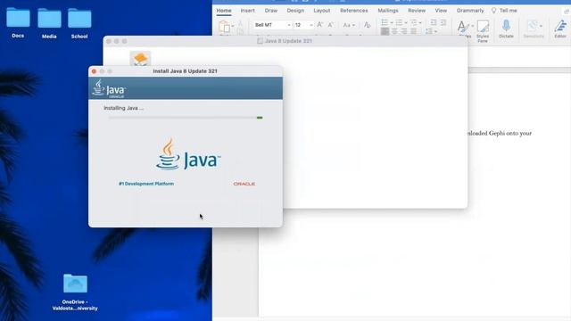
Task: Justify text in Word ribbon
Action: tap(413, 32)
